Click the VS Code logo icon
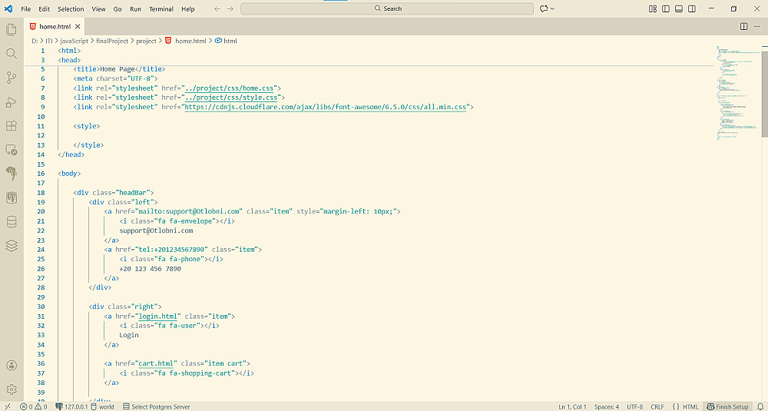Viewport: 768px width, 411px height. (8, 8)
